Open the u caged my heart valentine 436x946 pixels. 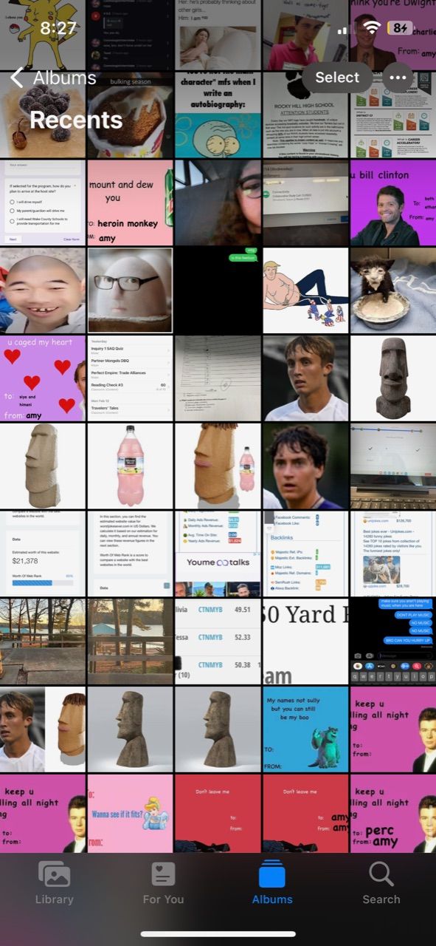tap(42, 378)
